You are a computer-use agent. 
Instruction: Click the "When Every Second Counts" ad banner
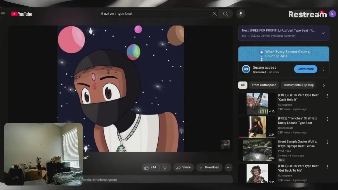click(x=284, y=54)
